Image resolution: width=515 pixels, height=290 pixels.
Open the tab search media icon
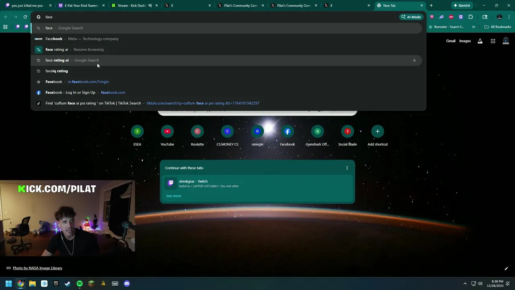[x=485, y=17]
